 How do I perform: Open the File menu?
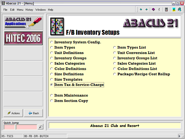tap(5, 10)
